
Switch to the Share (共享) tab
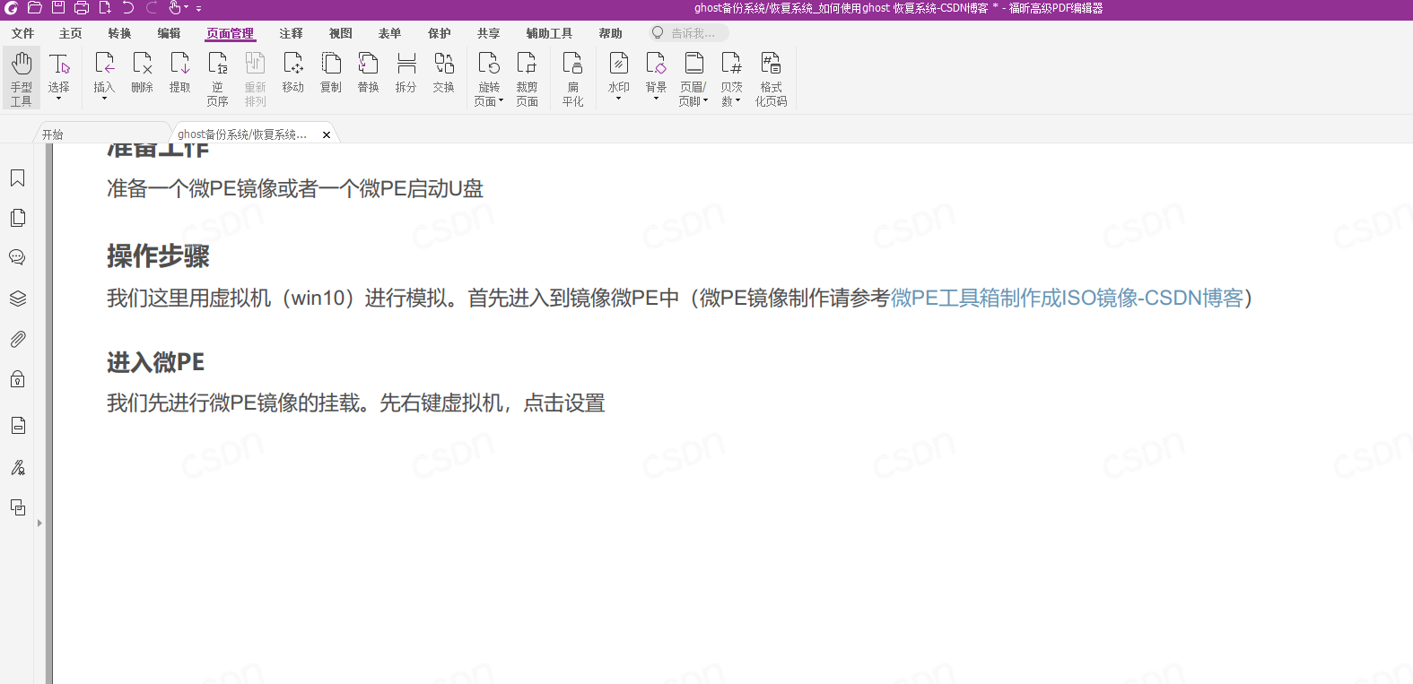pos(488,33)
